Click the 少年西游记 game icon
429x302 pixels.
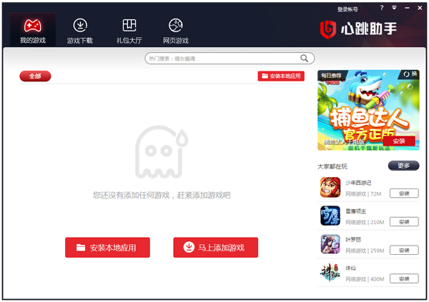pyautogui.click(x=330, y=187)
